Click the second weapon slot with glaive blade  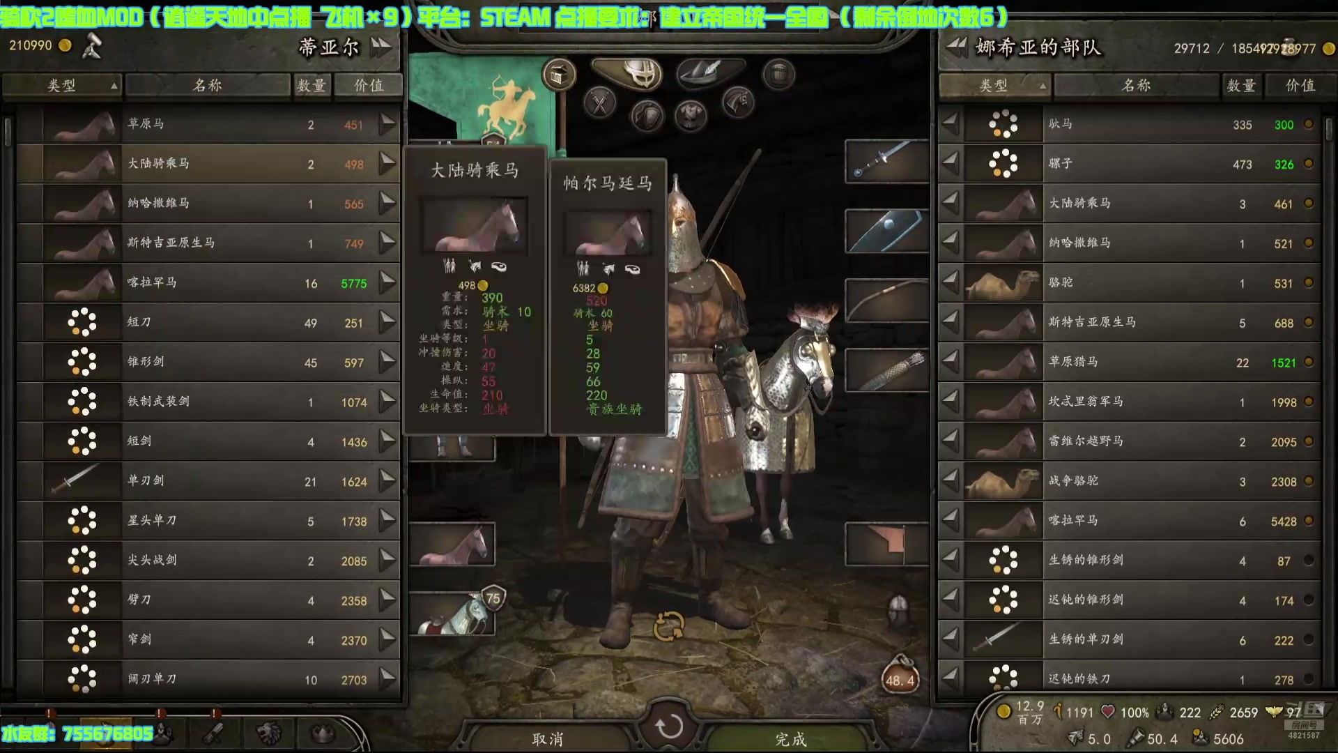point(887,231)
